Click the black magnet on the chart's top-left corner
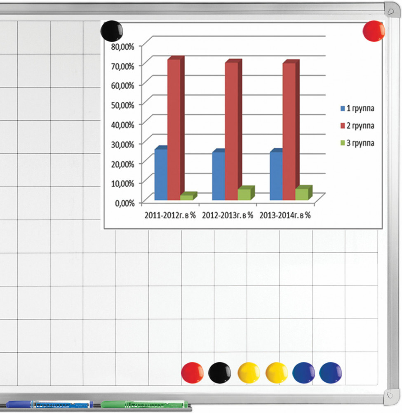Viewport: 402px width, 413px height. pos(112,31)
